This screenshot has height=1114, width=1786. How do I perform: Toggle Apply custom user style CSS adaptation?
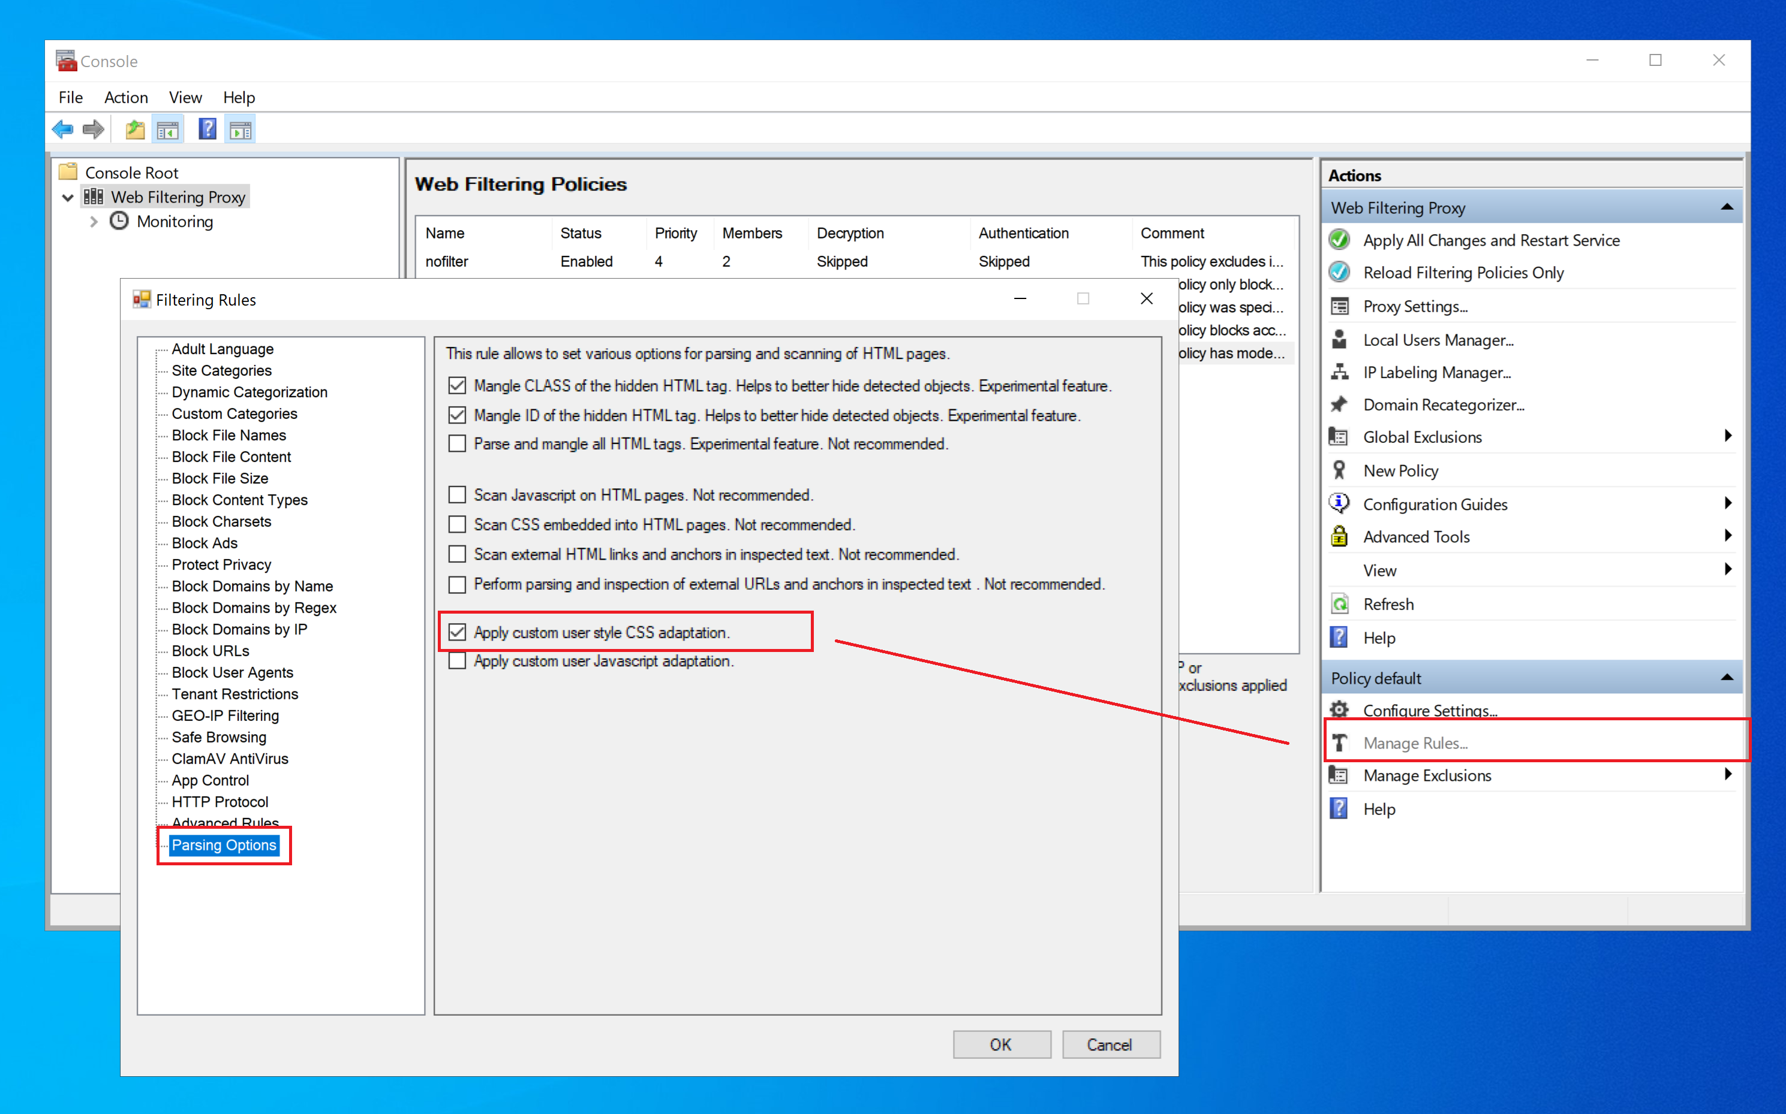457,633
